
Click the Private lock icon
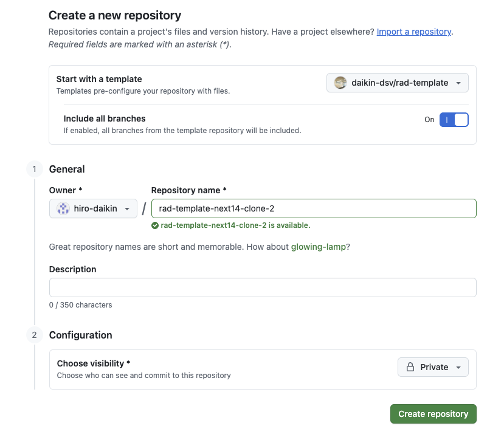pyautogui.click(x=410, y=367)
